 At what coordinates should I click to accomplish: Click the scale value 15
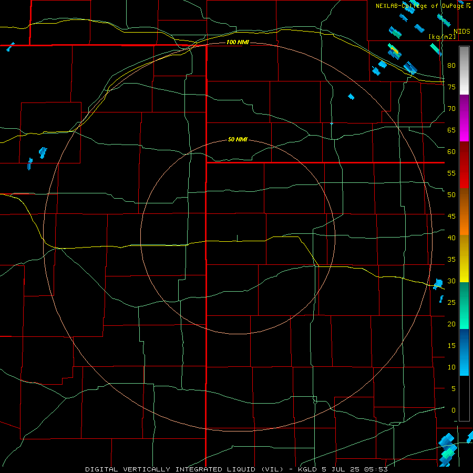[x=451, y=345]
